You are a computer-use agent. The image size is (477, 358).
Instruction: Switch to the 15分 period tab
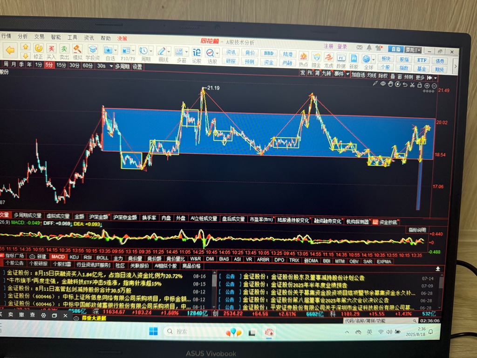[61, 65]
